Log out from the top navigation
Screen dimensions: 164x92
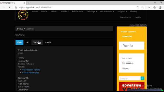pyautogui.click(x=138, y=17)
